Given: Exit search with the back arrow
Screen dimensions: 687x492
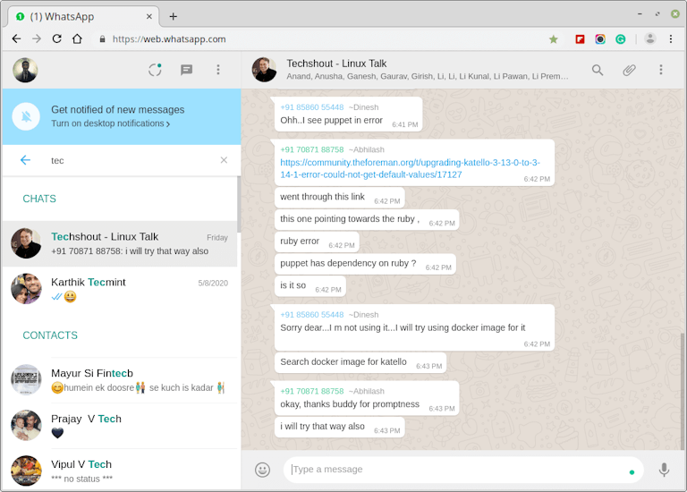Looking at the screenshot, I should 25,160.
